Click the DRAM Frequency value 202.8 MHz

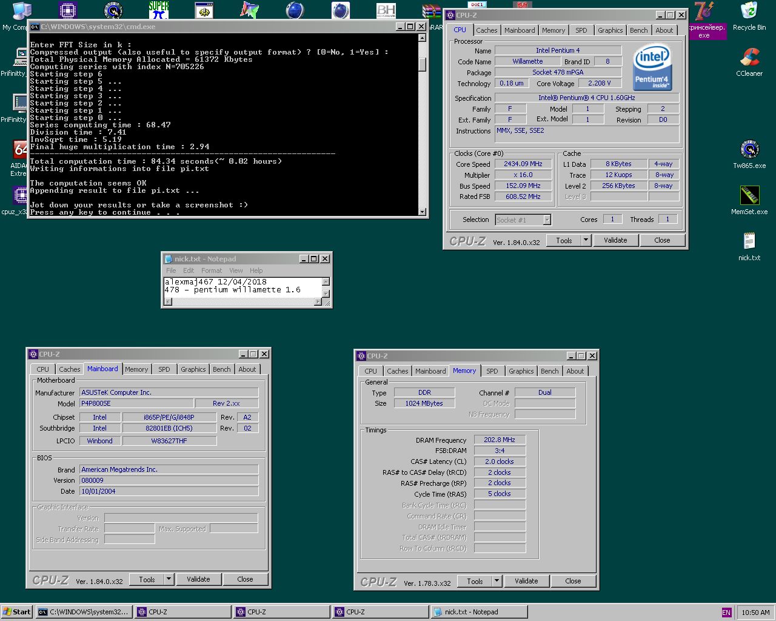point(500,440)
